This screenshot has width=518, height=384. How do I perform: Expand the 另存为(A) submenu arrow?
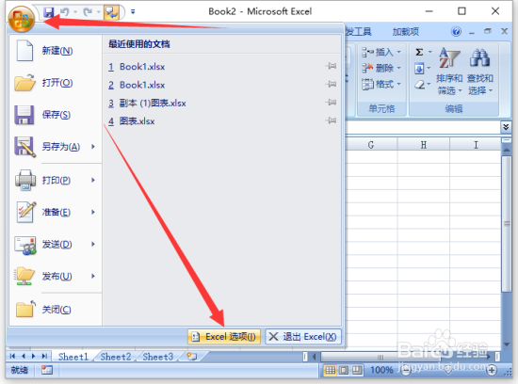click(x=93, y=147)
